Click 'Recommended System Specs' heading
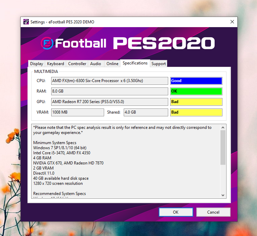257x236 pixels. (x=59, y=194)
